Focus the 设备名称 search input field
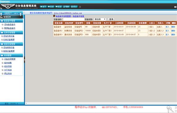Viewport: 177px width, 113px height. 74,19
